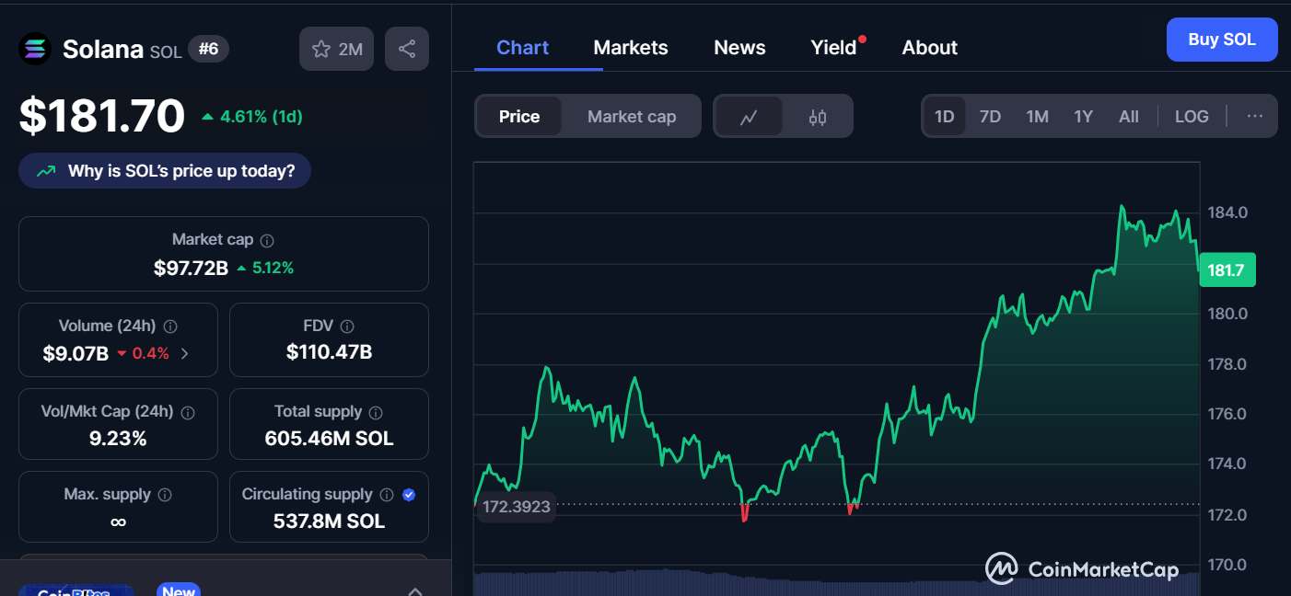Toggle LOG scale on chart
The width and height of the screenshot is (1291, 596).
point(1192,117)
